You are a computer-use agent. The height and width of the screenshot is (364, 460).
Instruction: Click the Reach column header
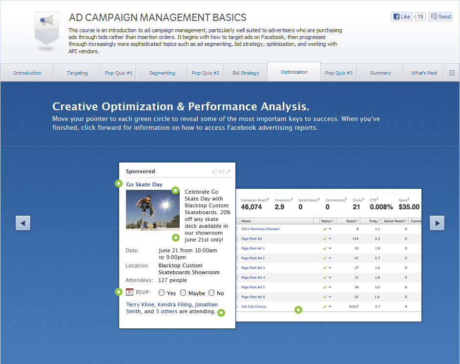coord(348,221)
